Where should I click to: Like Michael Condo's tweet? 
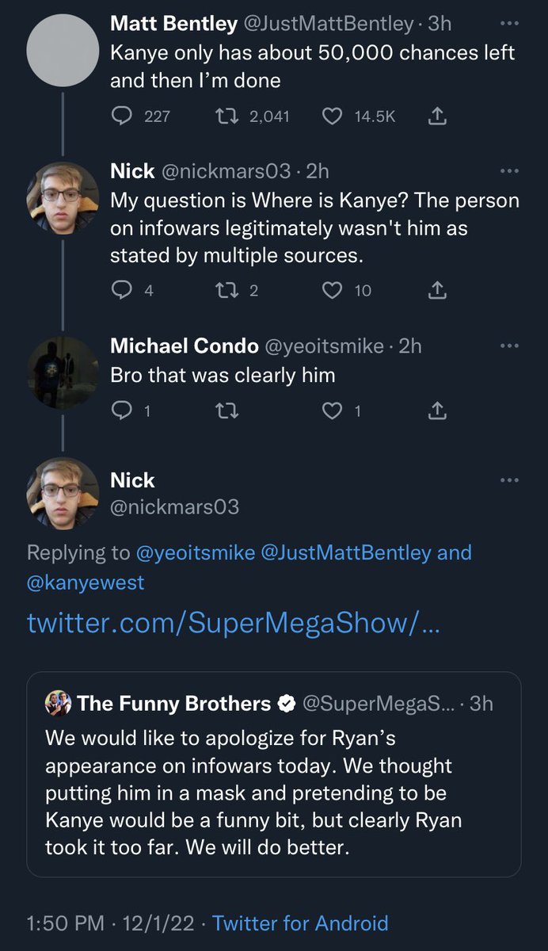332,410
